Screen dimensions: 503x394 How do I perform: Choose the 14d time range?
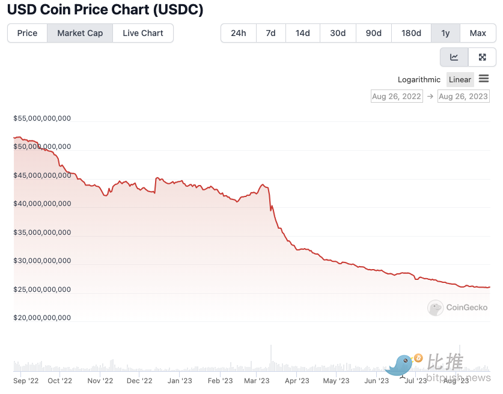[x=302, y=33]
